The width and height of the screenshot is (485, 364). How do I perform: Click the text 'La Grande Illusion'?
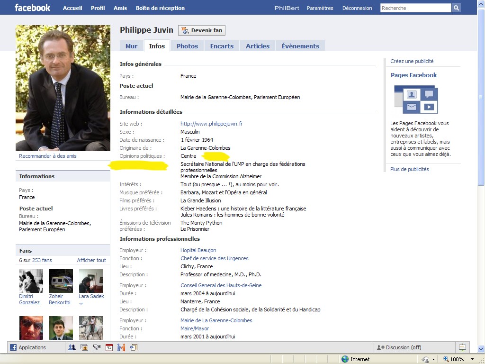[200, 200]
